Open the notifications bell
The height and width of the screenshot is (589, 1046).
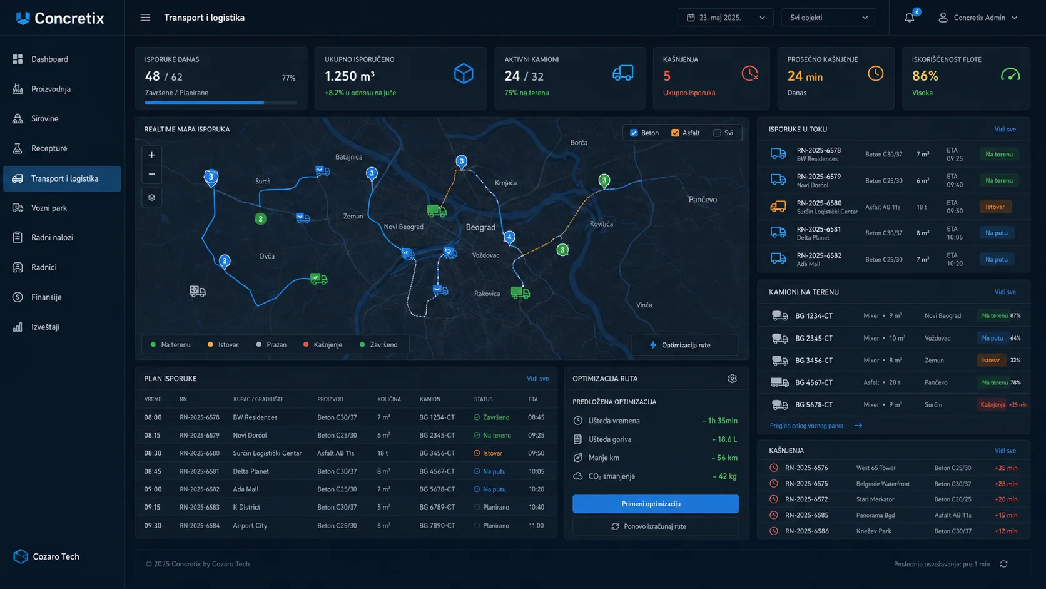point(910,18)
